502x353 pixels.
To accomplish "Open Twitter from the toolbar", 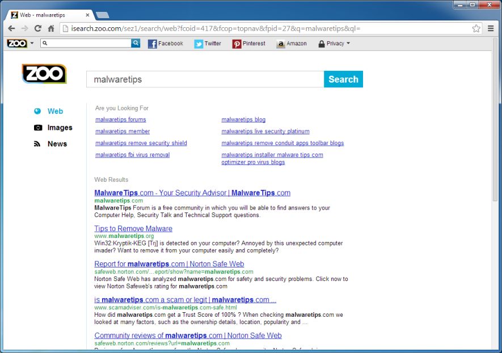I will 208,44.
